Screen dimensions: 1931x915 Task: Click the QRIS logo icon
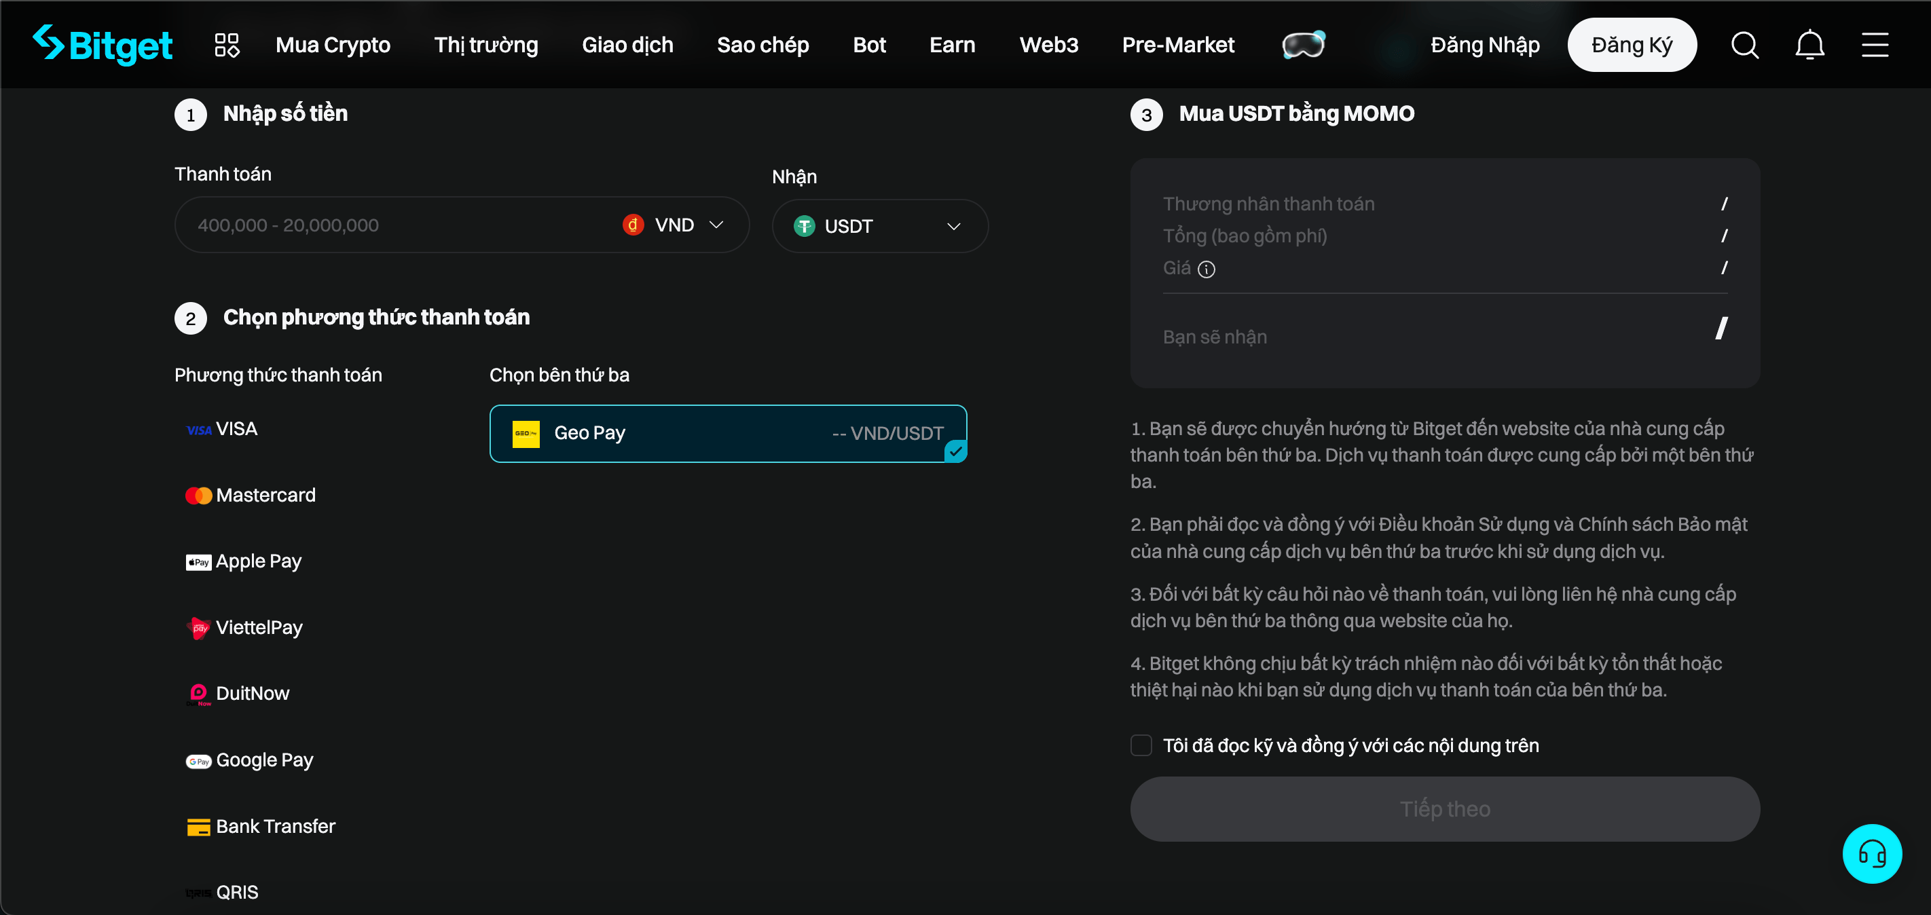pyautogui.click(x=199, y=893)
